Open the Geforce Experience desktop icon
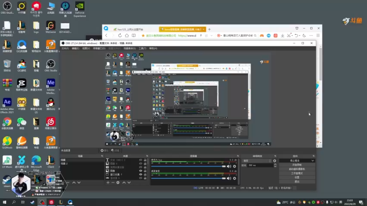This screenshot has height=206, width=367. pyautogui.click(x=79, y=9)
